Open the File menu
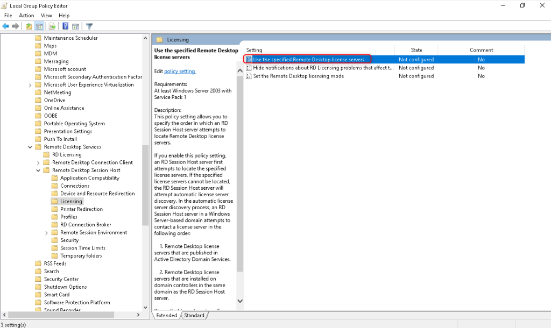 tap(8, 16)
